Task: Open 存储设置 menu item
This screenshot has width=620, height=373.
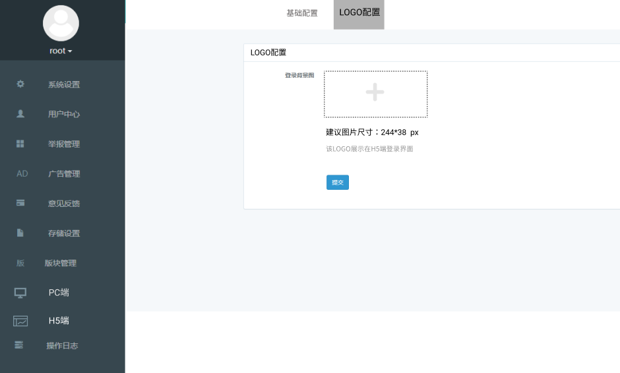Action: point(64,233)
